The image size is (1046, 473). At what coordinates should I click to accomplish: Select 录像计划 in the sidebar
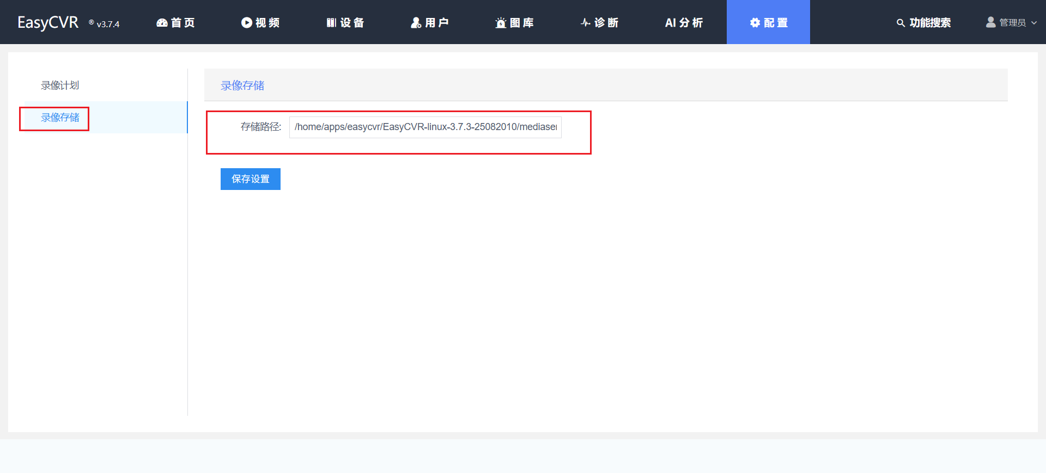pyautogui.click(x=60, y=85)
